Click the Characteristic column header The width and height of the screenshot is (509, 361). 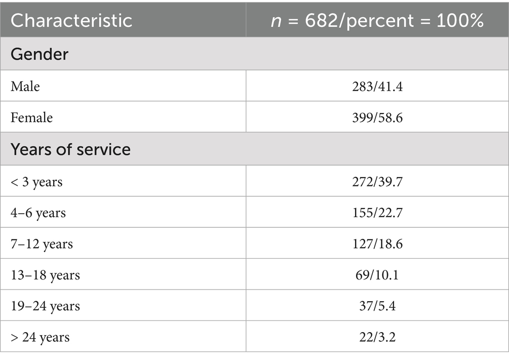tap(71, 20)
